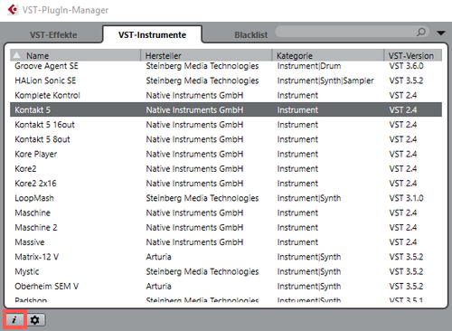452x331 pixels.
Task: Open the dropdown arrow beside the search field
Action: (x=441, y=33)
